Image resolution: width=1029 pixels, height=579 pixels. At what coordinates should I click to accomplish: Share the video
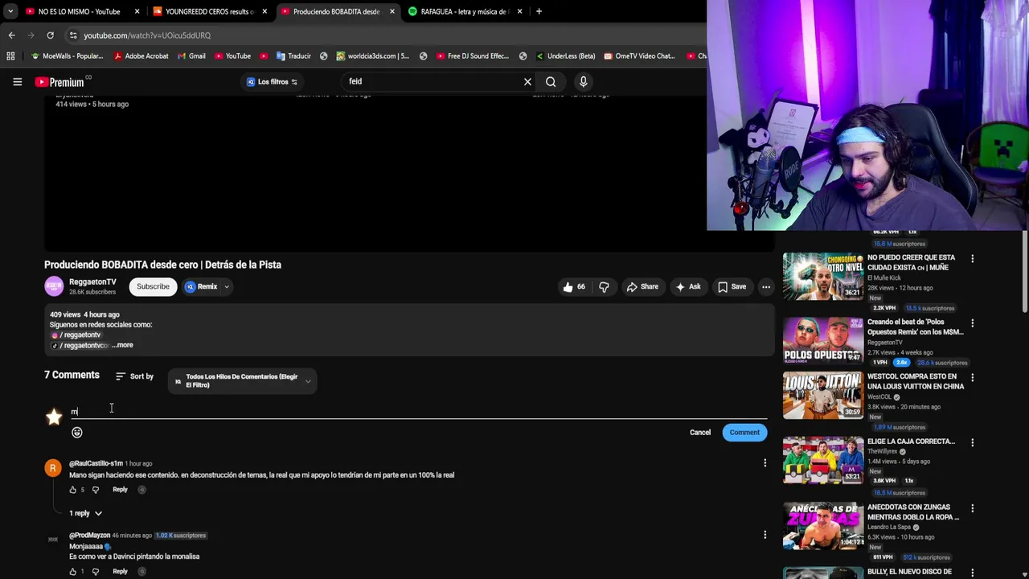point(642,287)
